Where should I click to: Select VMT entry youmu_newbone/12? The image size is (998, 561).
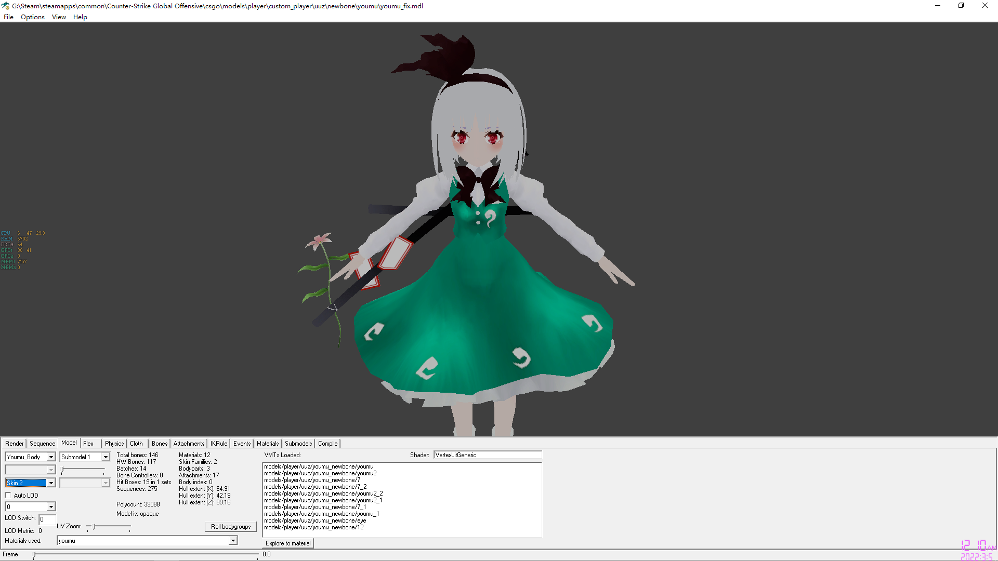pyautogui.click(x=314, y=527)
